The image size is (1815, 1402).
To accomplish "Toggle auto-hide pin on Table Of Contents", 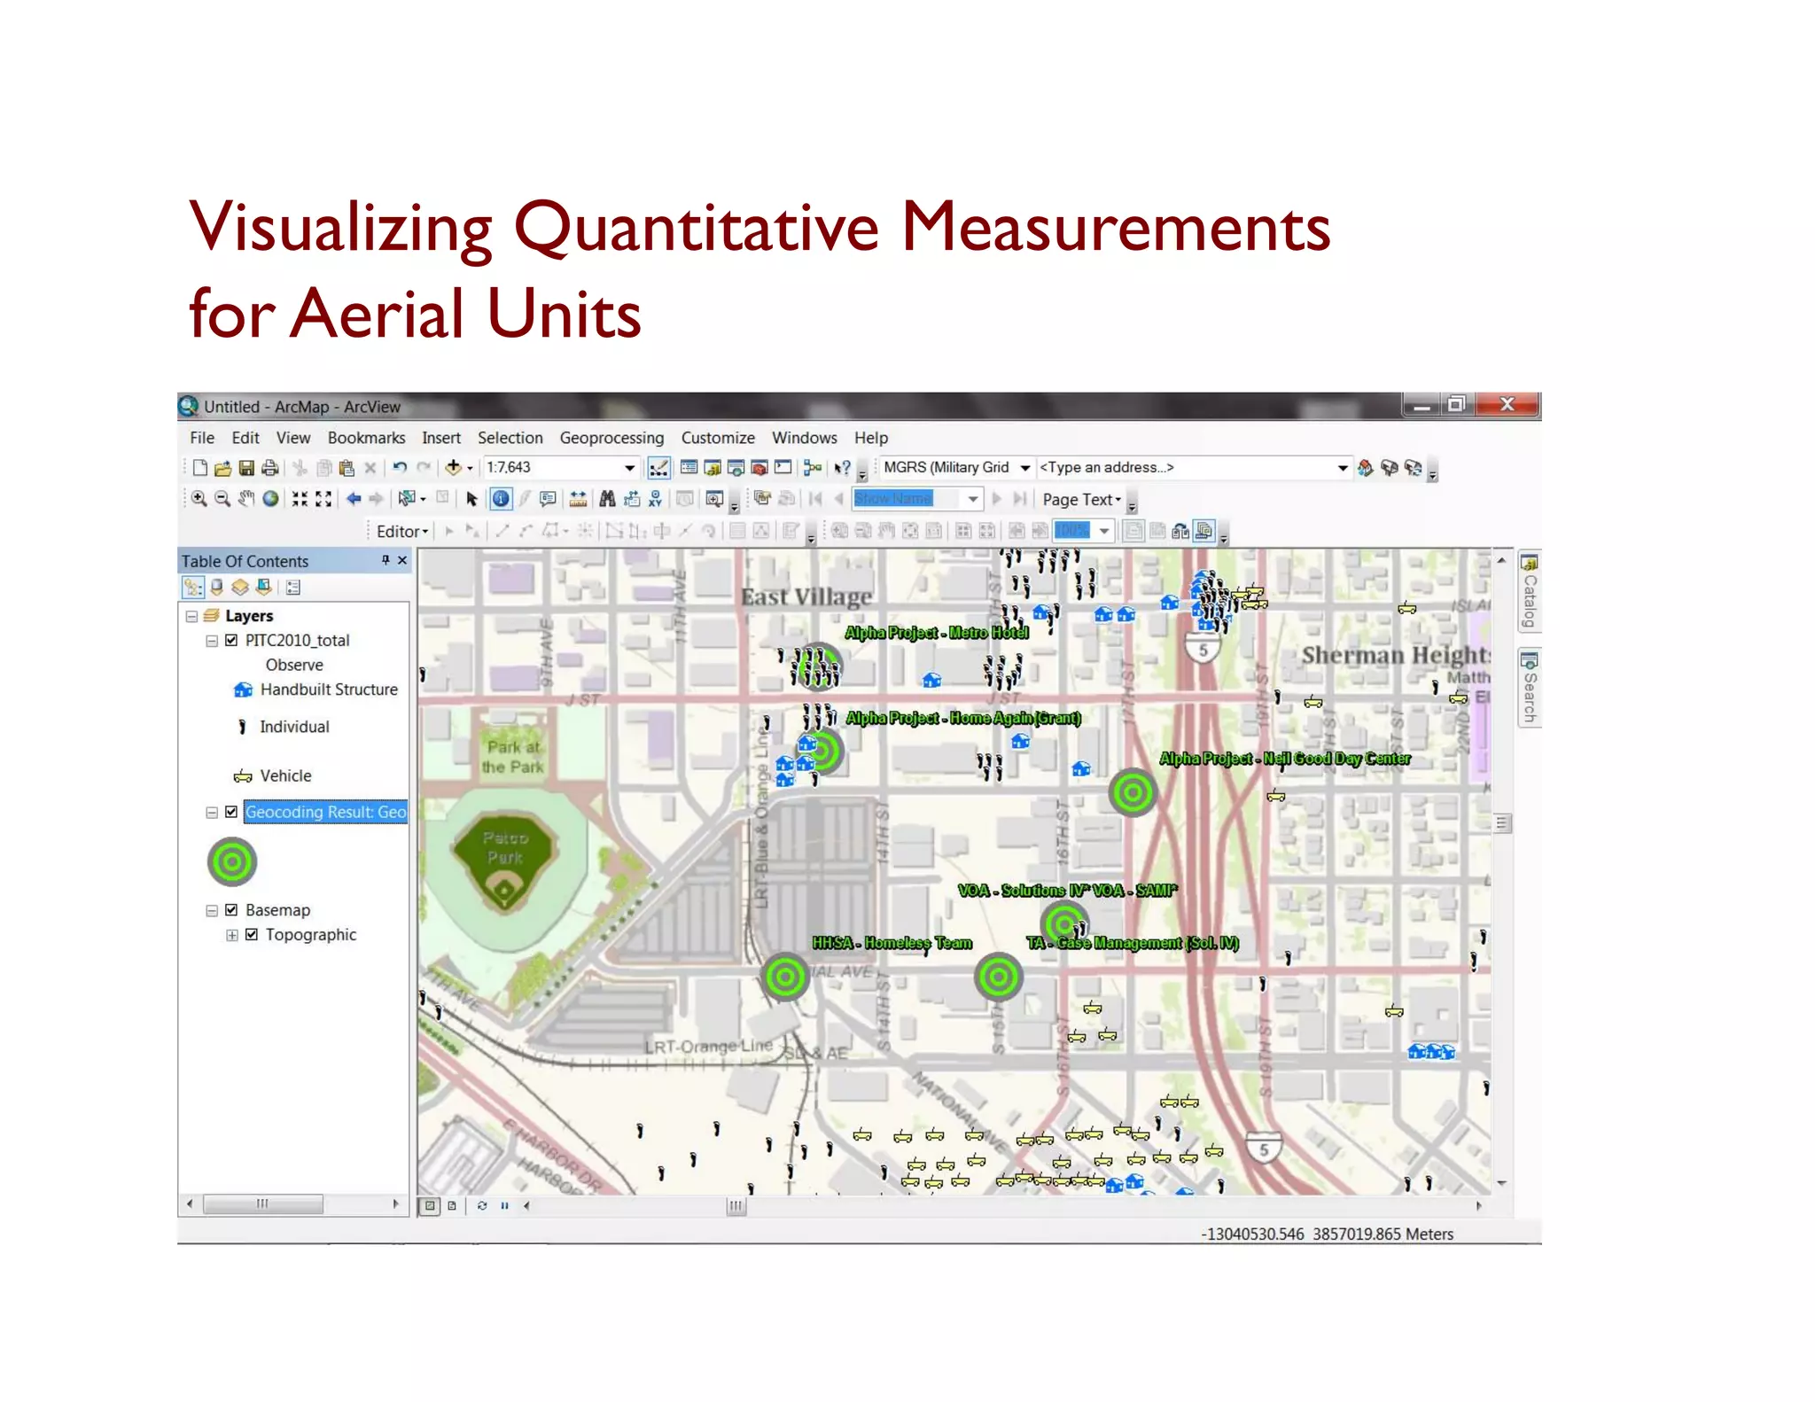I will click(x=386, y=560).
